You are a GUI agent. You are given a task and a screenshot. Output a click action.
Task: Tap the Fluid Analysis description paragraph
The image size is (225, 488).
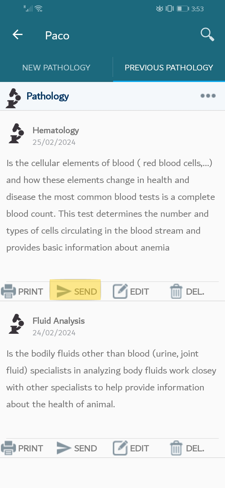point(111,379)
